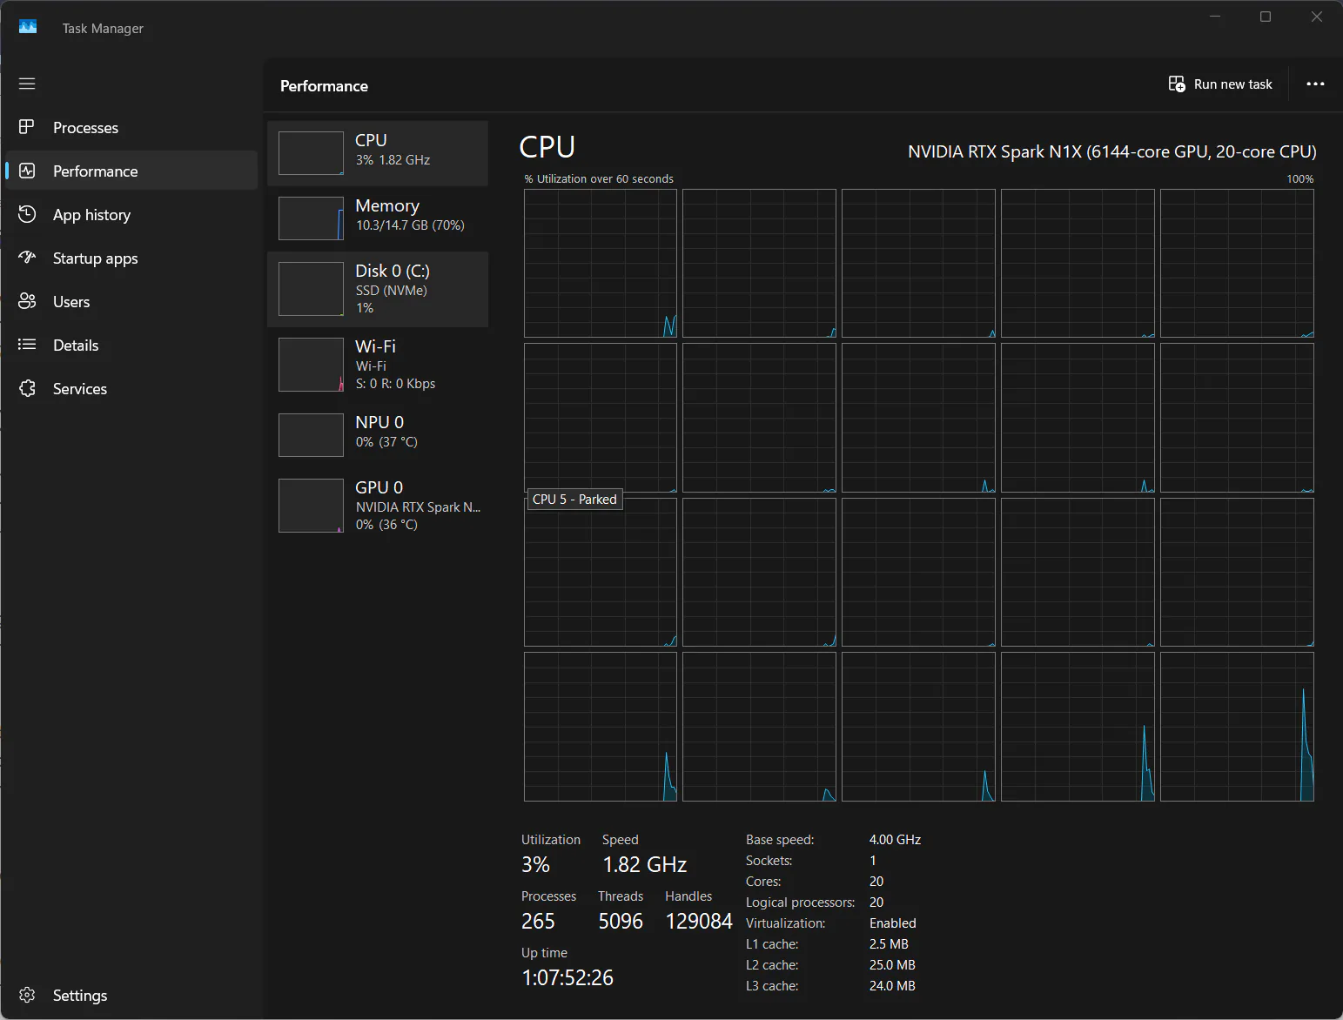Click the Services gear icon in the sidebar
This screenshot has height=1020, width=1343.
27,388
